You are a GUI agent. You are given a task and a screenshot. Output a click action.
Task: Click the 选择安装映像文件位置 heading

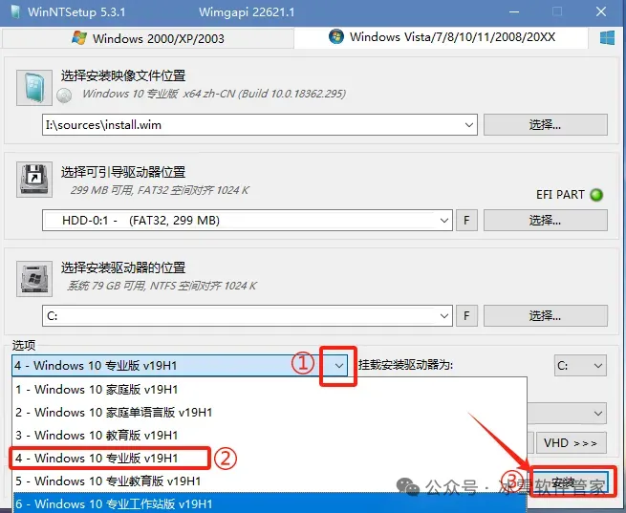(x=123, y=75)
